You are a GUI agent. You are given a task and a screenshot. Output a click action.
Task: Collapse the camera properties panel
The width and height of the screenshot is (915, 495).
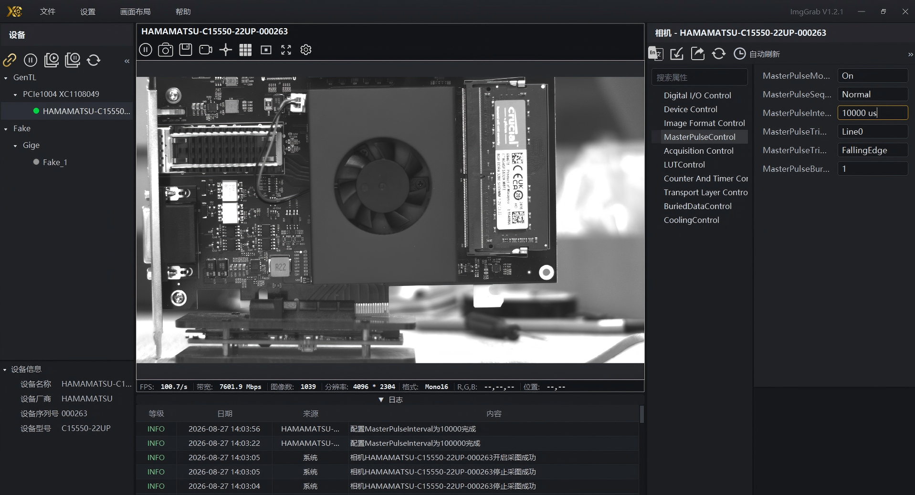[x=910, y=55]
